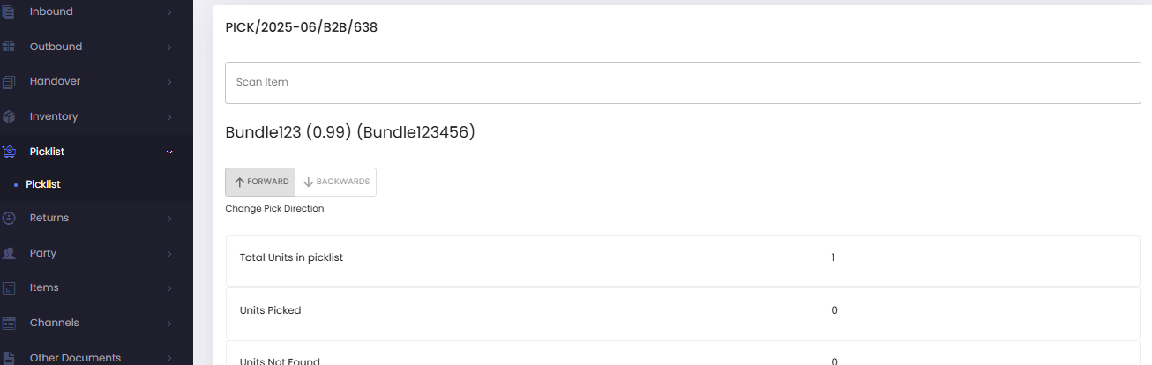Screen dimensions: 1152x365
Task: Click the Picklist cart icon
Action: [x=9, y=152]
